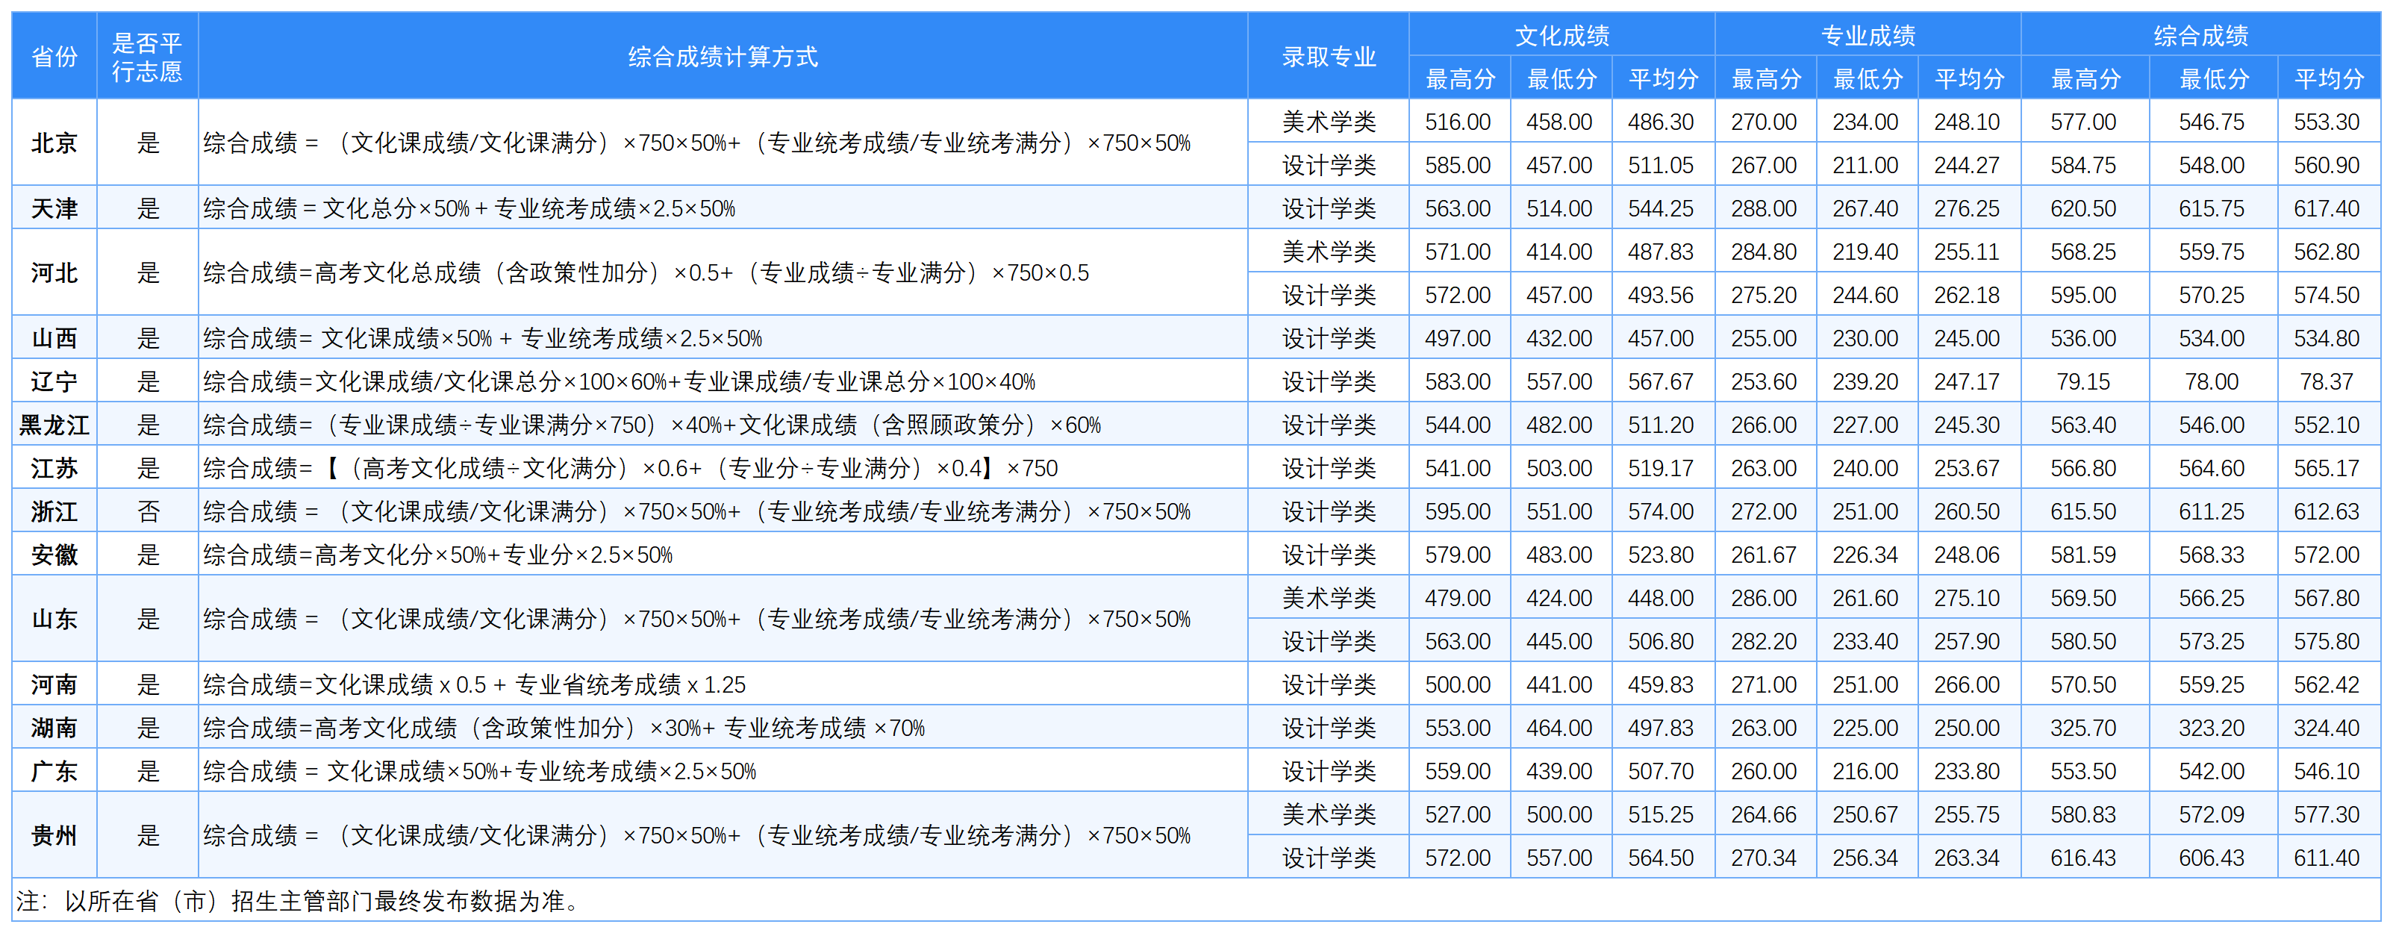The image size is (2393, 933).
Task: Select the 北京 province cell
Action: [54, 143]
